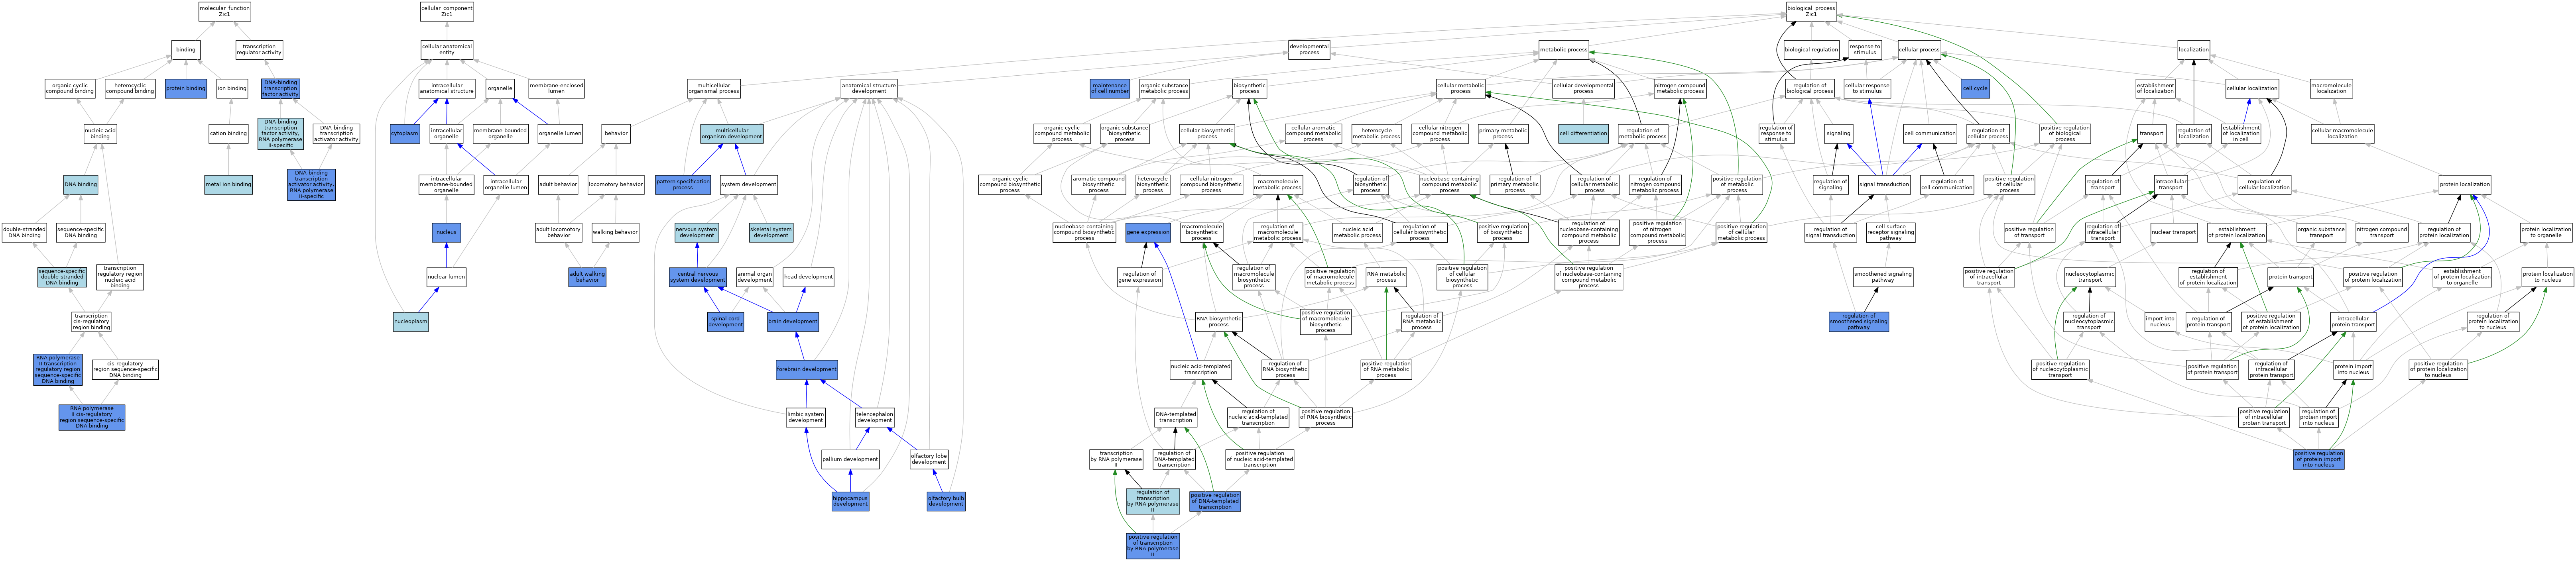Select 'maintenance of cell number' node
This screenshot has width=2576, height=561.
coord(1110,88)
